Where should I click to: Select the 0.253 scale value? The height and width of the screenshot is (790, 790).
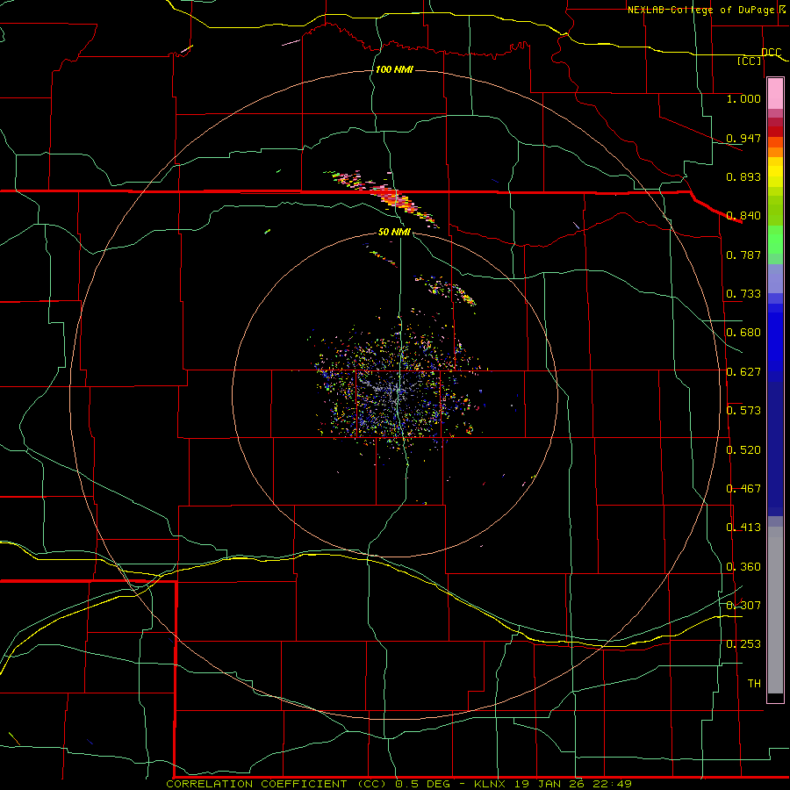(743, 644)
